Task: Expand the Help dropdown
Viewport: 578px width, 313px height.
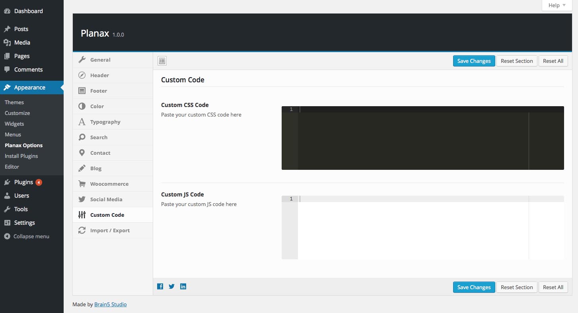Action: [x=557, y=5]
